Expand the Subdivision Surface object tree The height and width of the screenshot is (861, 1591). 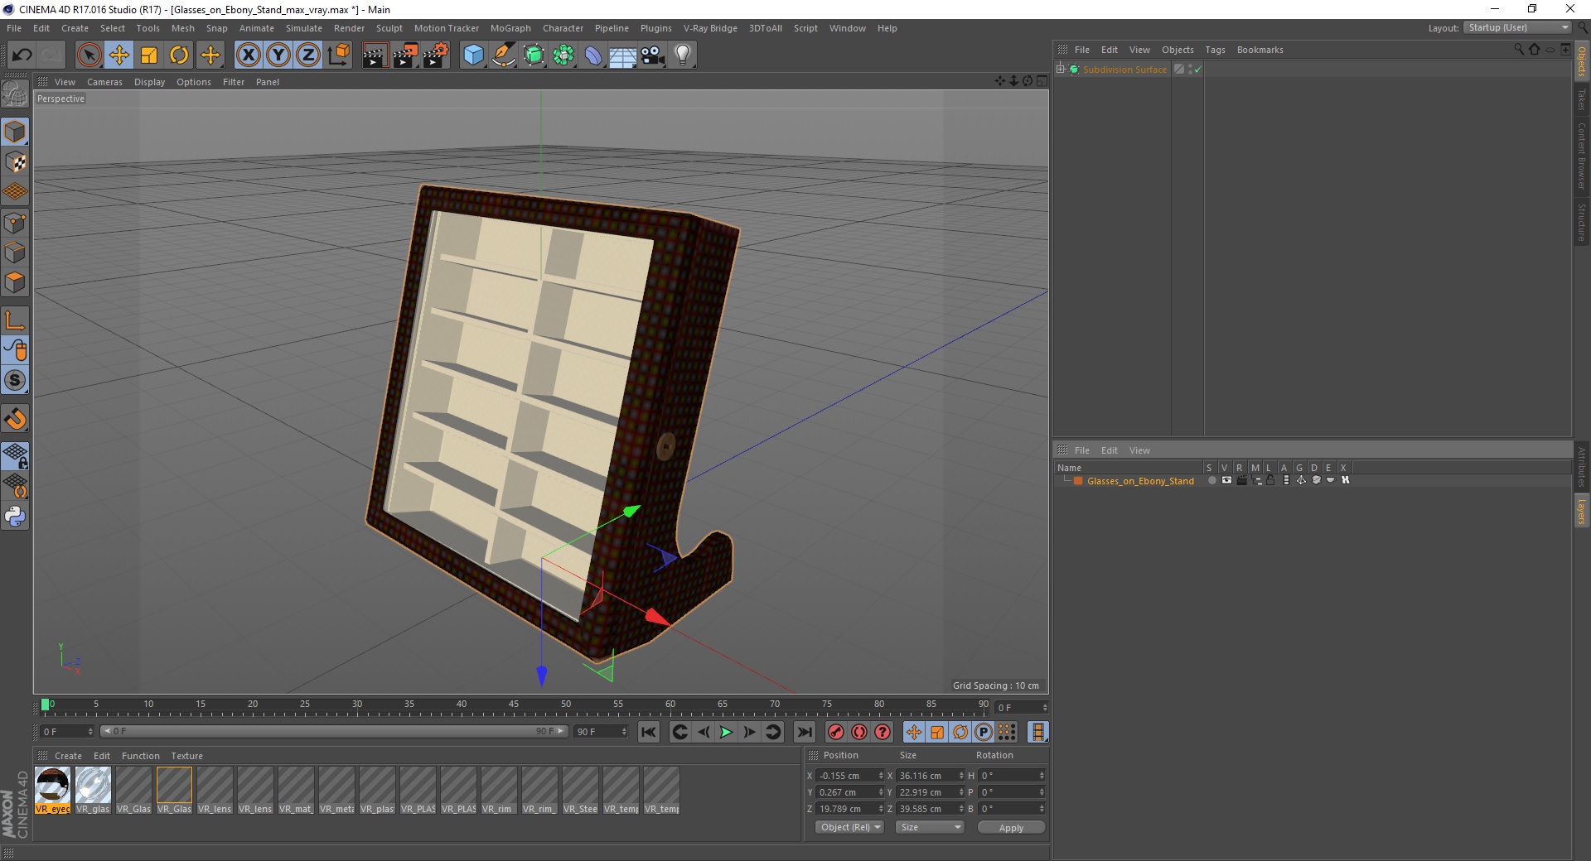click(1061, 70)
